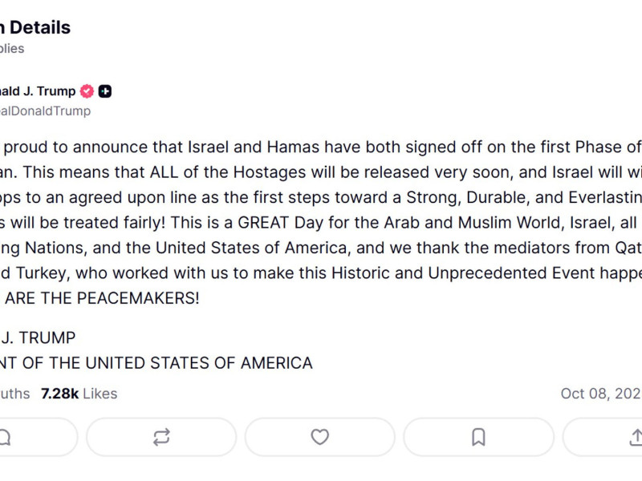Click the share upload arrow icon
The width and height of the screenshot is (642, 481).
[634, 437]
